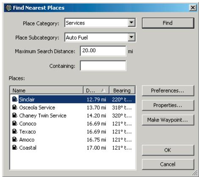Open Properties for selected place
This screenshot has height=177, width=199.
[168, 105]
